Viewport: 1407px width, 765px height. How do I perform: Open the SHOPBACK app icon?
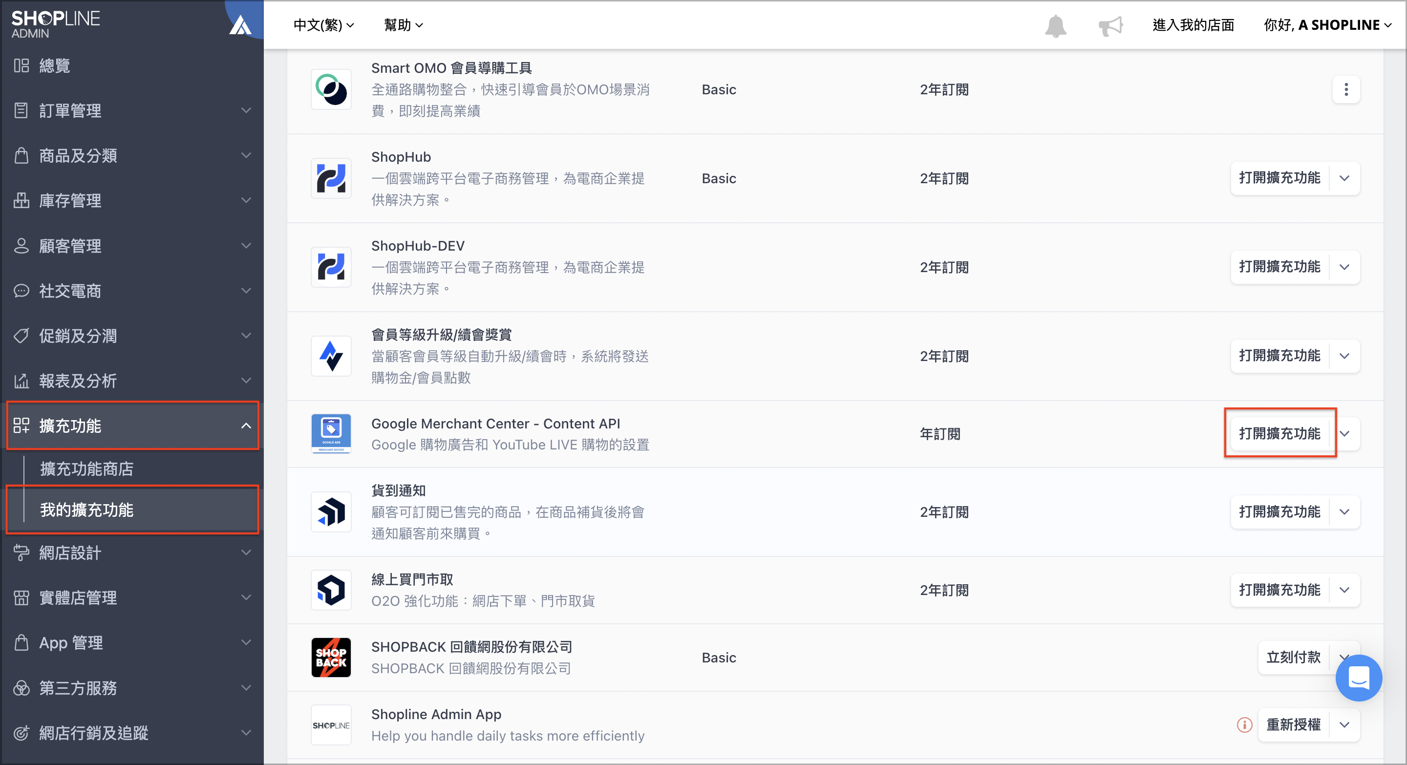pyautogui.click(x=331, y=658)
